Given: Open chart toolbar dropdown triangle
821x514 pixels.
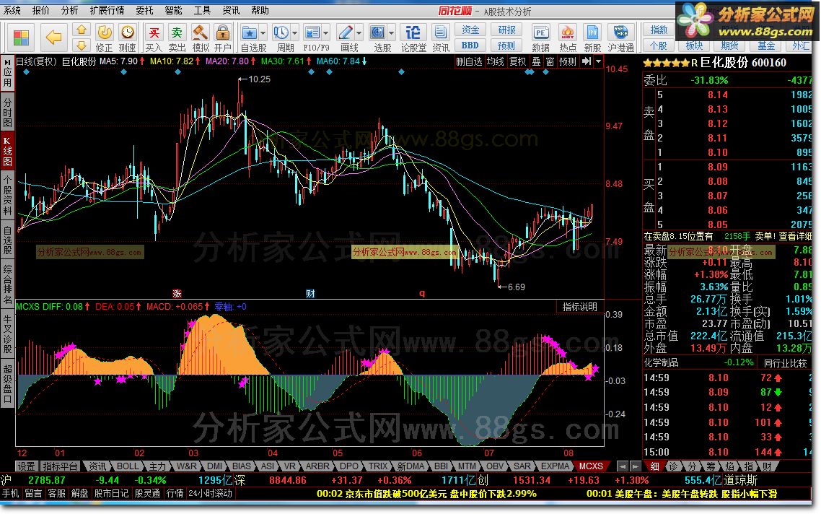Looking at the screenshot, I should (599, 61).
